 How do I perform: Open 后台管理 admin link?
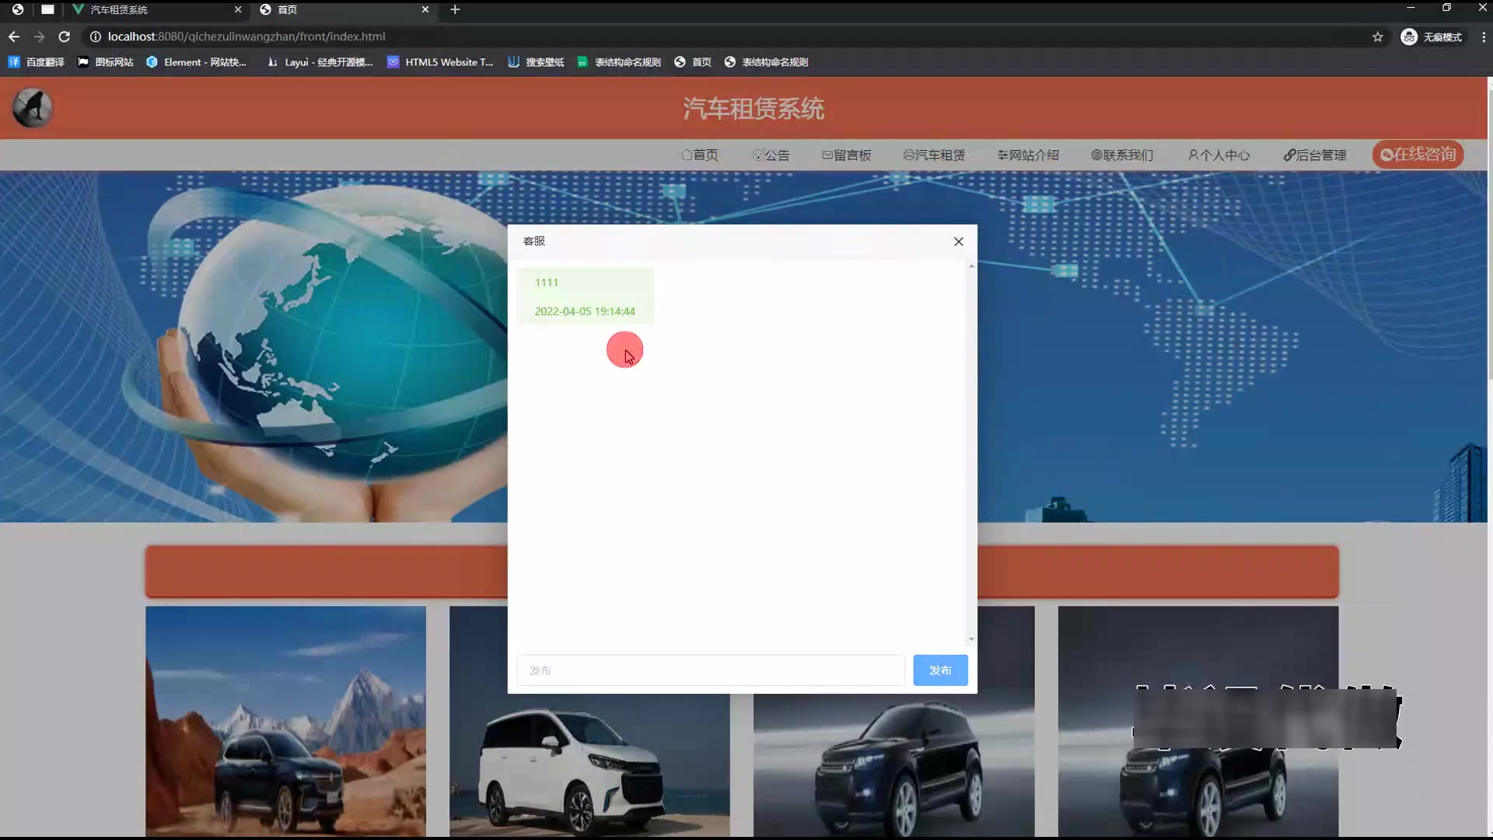tap(1314, 155)
